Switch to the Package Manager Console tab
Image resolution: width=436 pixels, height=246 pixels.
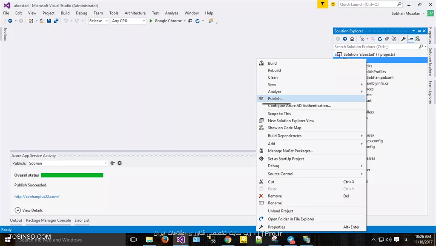(x=49, y=220)
